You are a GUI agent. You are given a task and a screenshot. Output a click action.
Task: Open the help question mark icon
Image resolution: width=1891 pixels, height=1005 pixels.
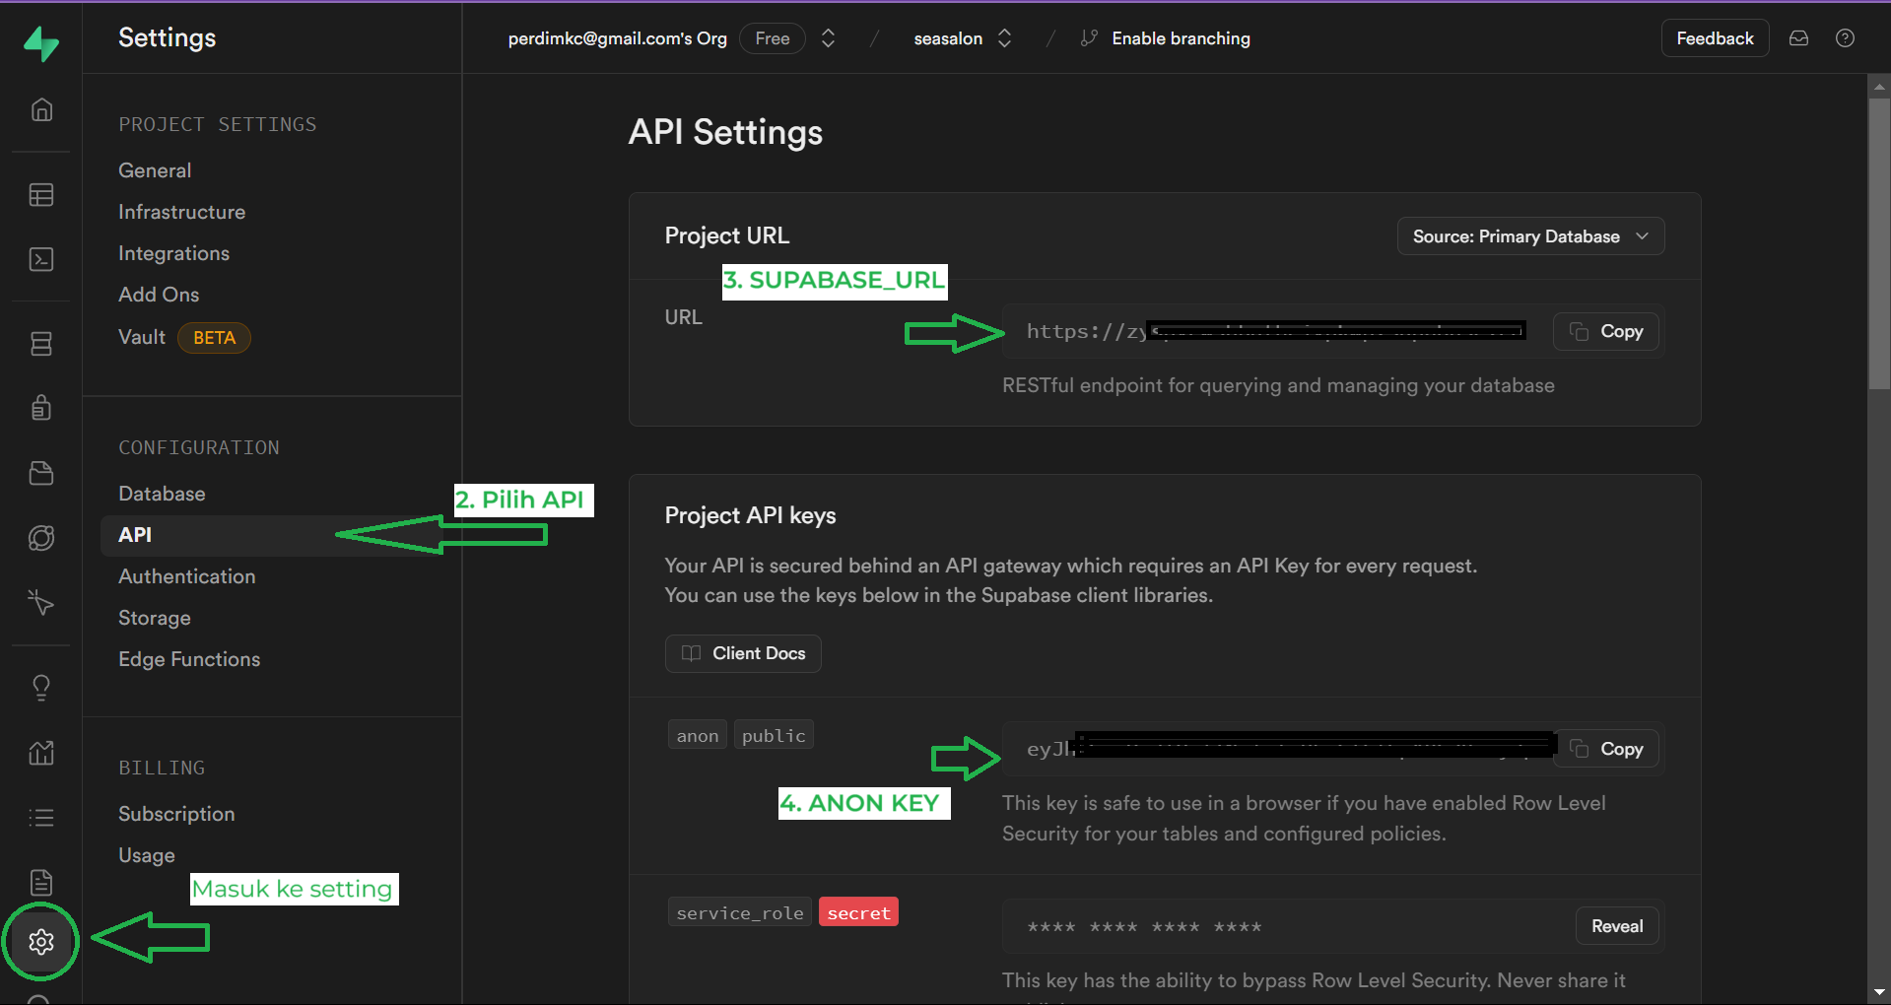pyautogui.click(x=1845, y=38)
